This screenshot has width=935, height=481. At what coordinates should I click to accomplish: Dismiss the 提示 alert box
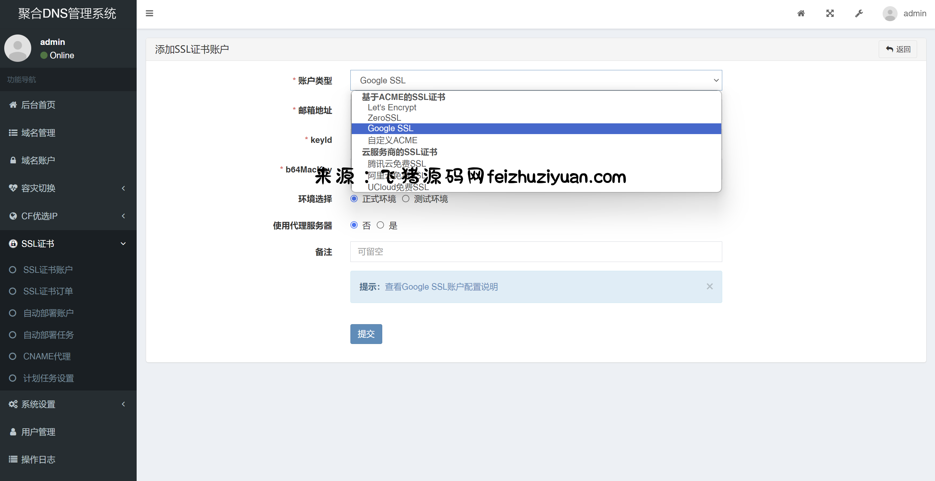coord(709,286)
